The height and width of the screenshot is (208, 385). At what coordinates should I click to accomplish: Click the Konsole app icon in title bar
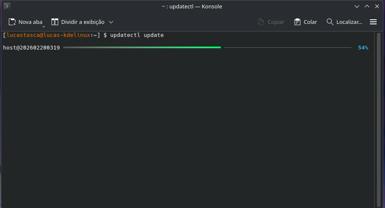pyautogui.click(x=7, y=6)
